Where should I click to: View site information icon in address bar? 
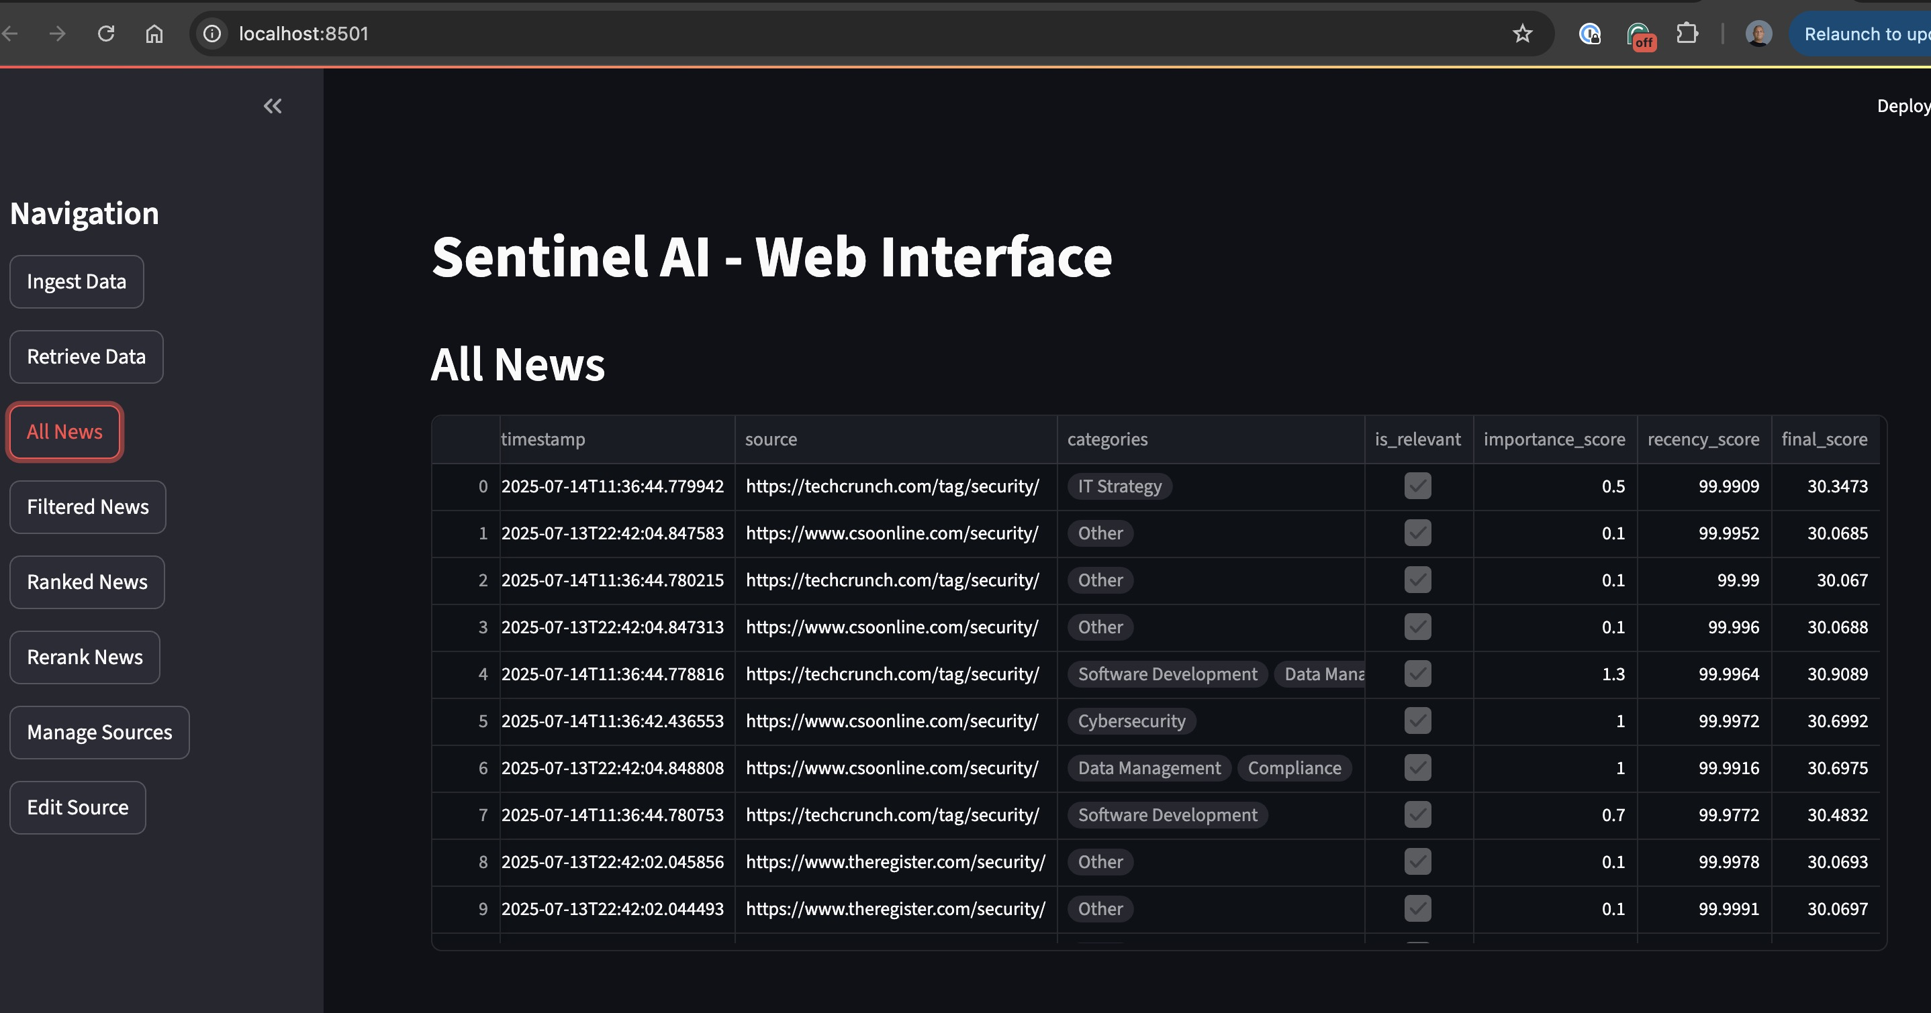pos(212,34)
